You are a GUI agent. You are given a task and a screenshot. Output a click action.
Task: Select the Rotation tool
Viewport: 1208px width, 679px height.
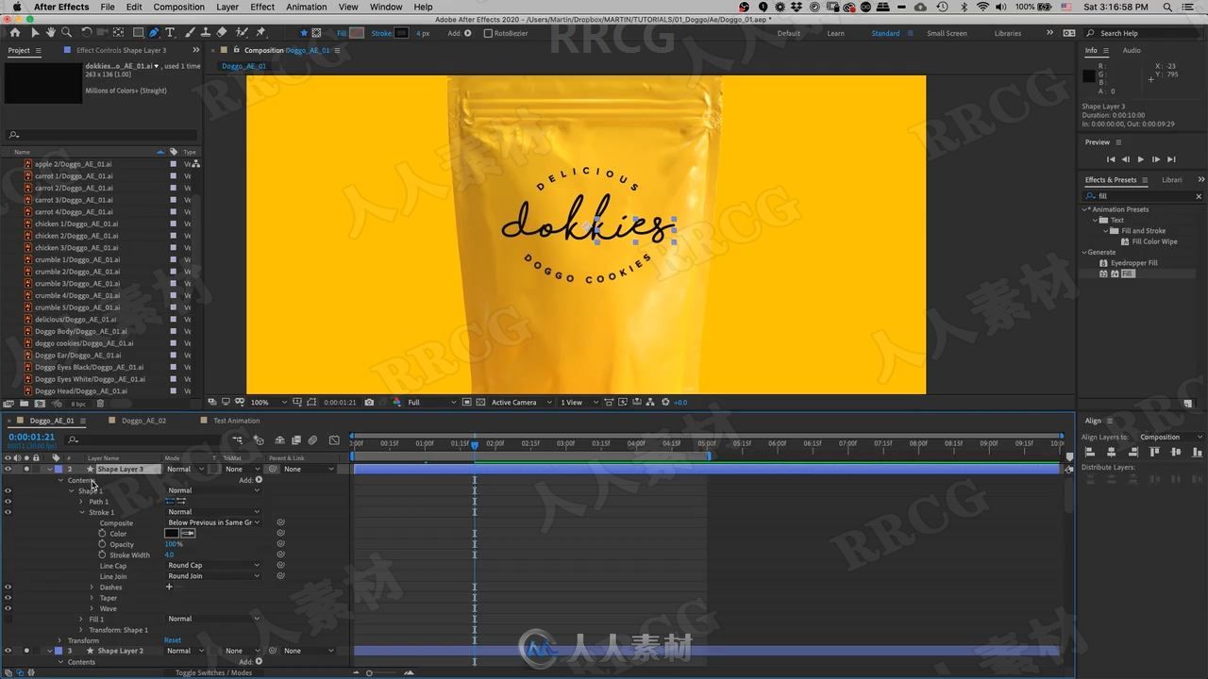86,32
